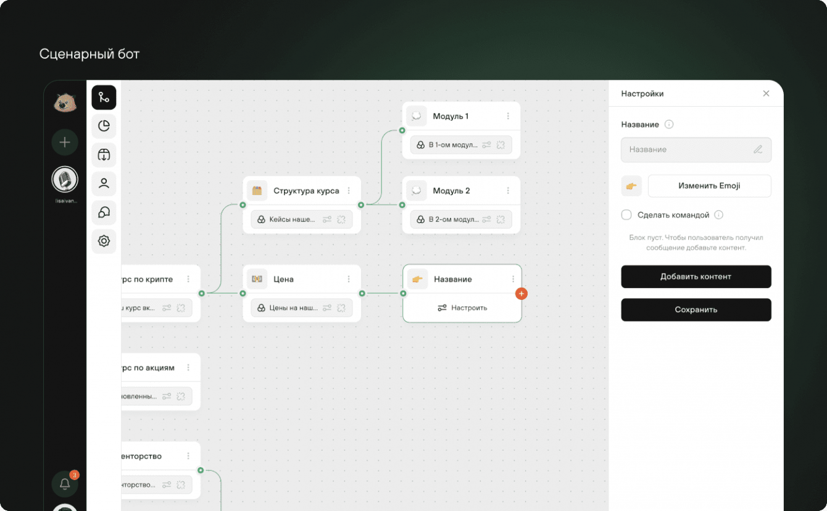Viewport: 827px width, 511px height.
Task: Select the Модуль 1 block title
Action: pyautogui.click(x=451, y=116)
